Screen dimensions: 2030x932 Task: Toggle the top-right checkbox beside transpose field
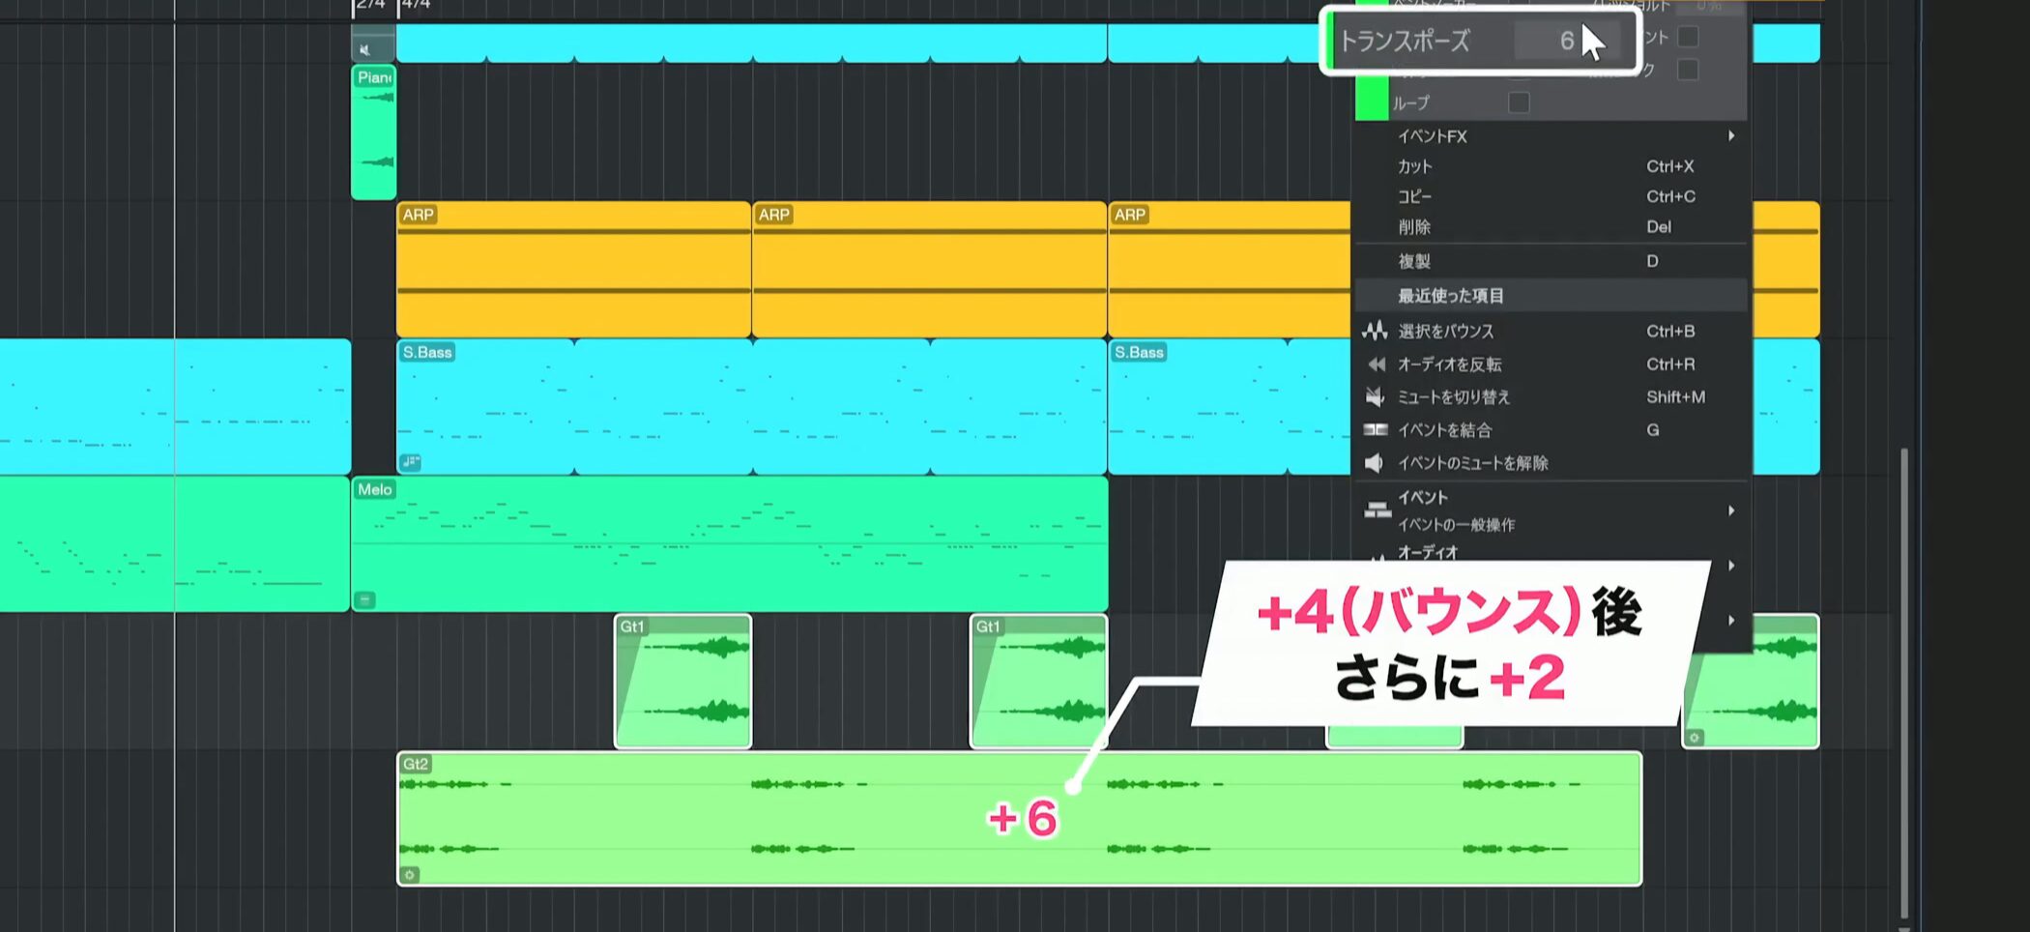pos(1688,37)
